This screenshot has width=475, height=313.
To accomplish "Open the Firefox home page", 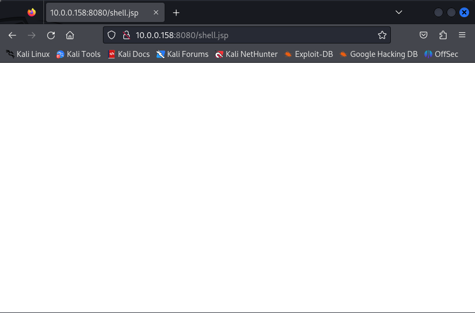I will click(x=70, y=35).
